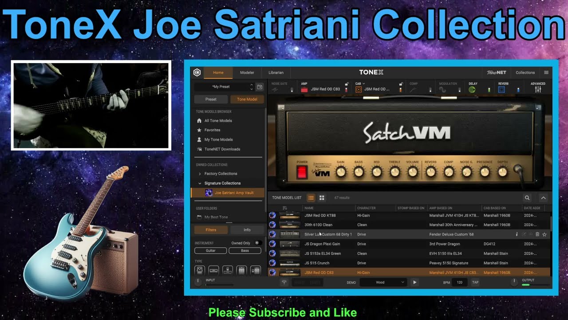The height and width of the screenshot is (320, 568).
Task: Collapse the tone model list panel
Action: pyautogui.click(x=543, y=198)
